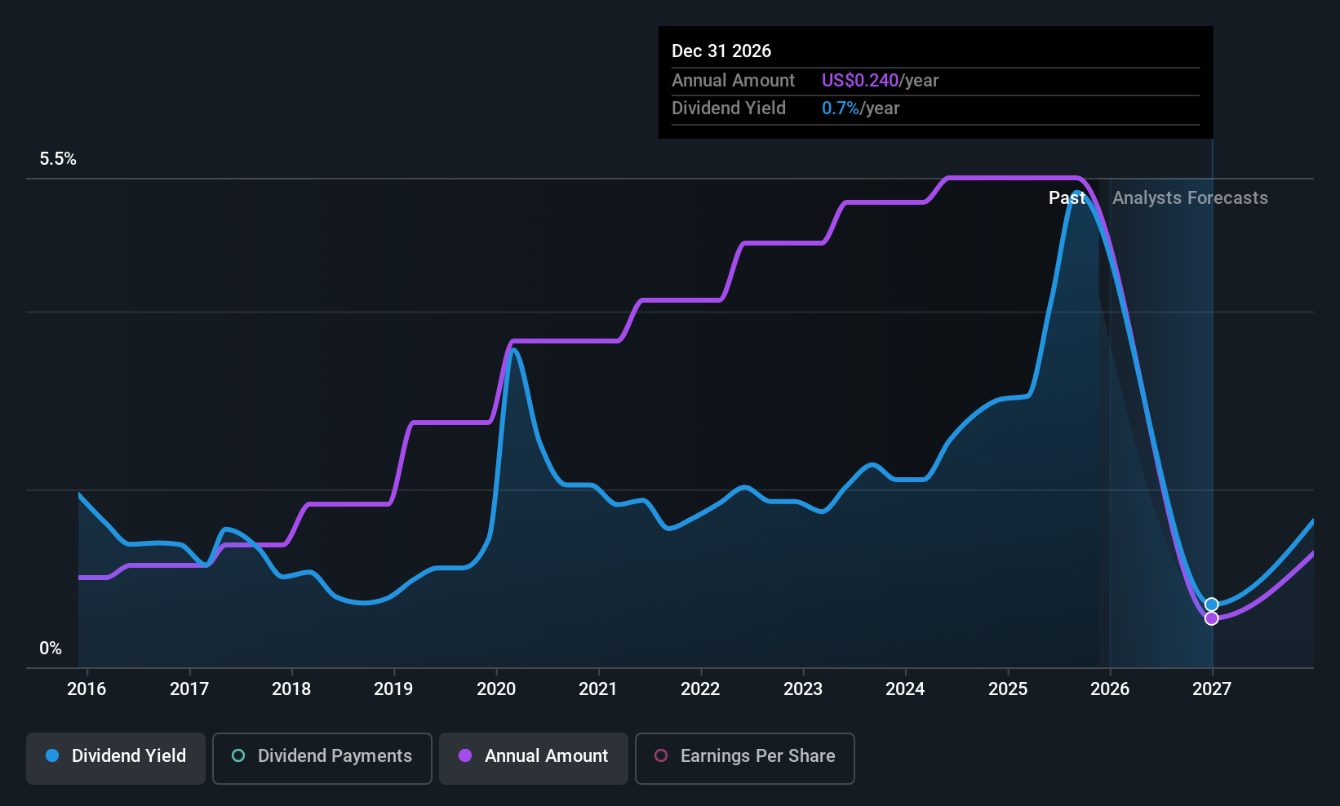1340x806 pixels.
Task: Collapse the Analysts Forecasts region
Action: pos(1190,197)
